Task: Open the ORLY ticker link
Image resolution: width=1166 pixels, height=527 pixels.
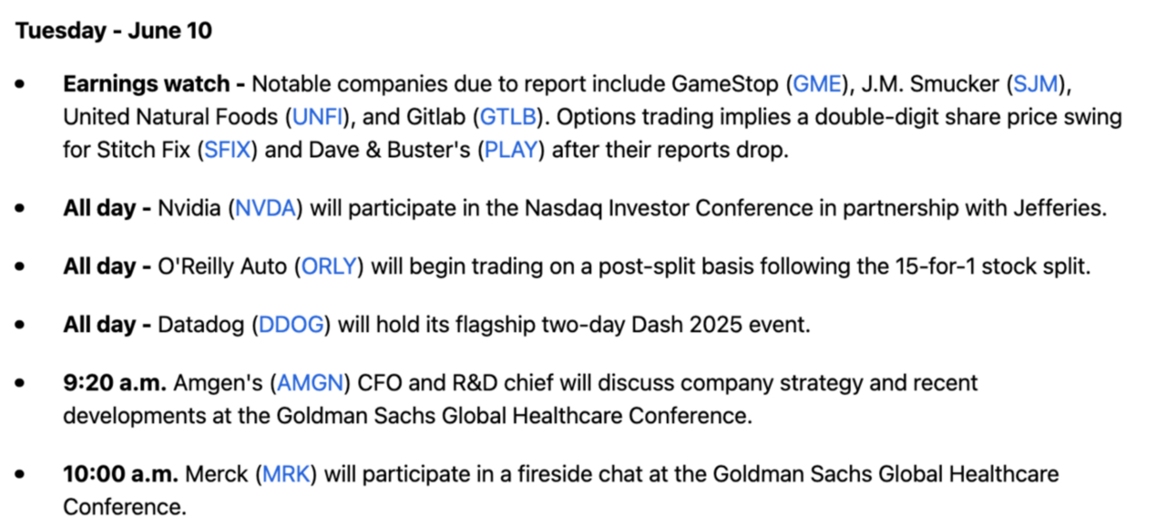Action: 330,267
